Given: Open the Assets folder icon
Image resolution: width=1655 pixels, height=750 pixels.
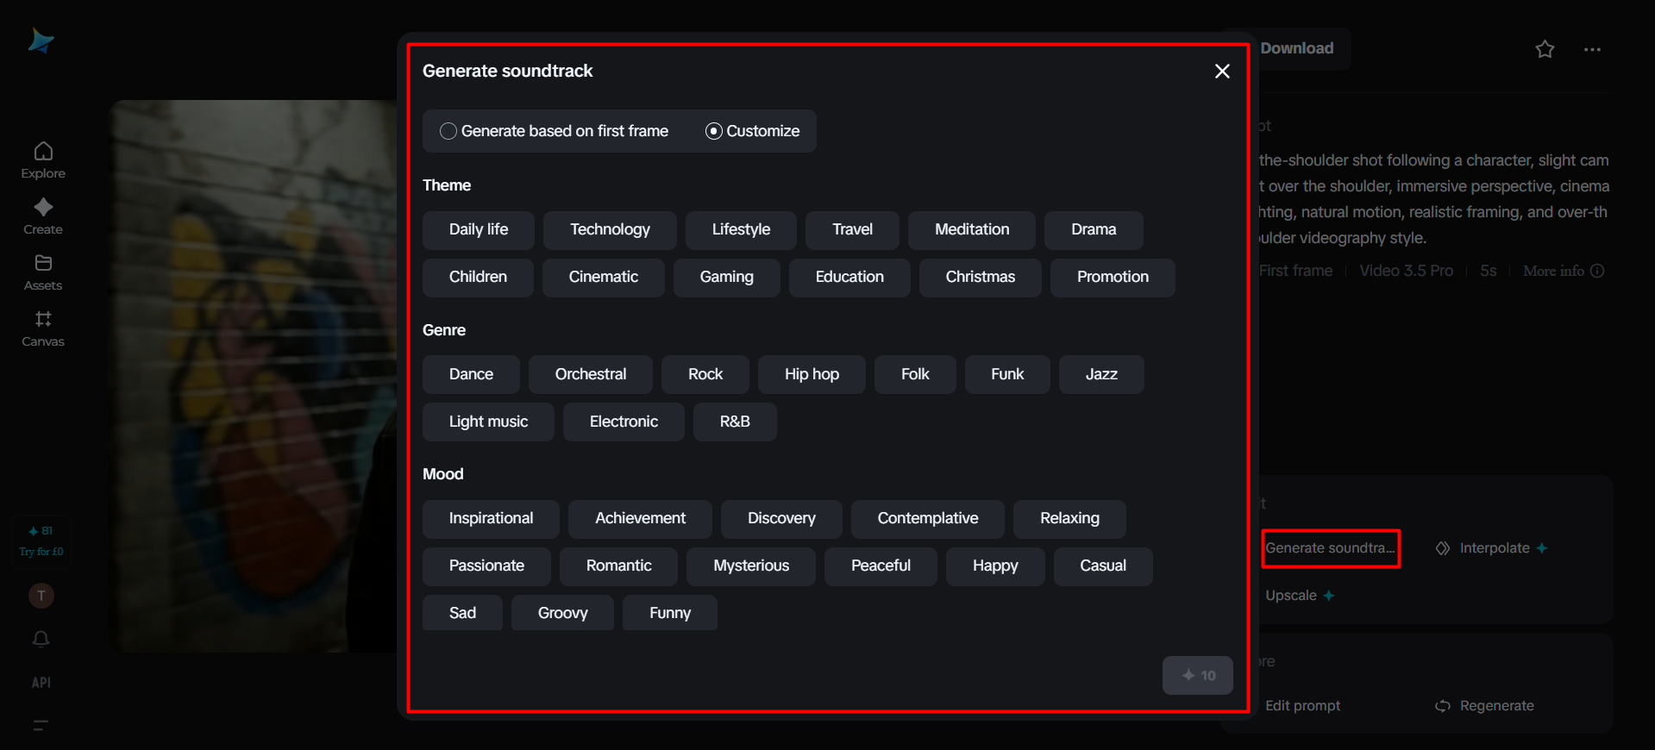Looking at the screenshot, I should [43, 264].
